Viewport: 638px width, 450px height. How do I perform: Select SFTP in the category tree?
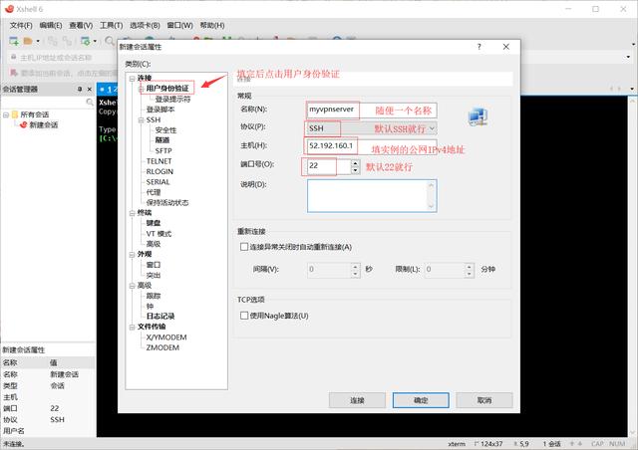(x=163, y=150)
